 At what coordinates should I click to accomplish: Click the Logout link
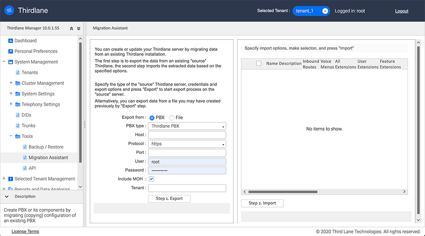click(x=402, y=11)
